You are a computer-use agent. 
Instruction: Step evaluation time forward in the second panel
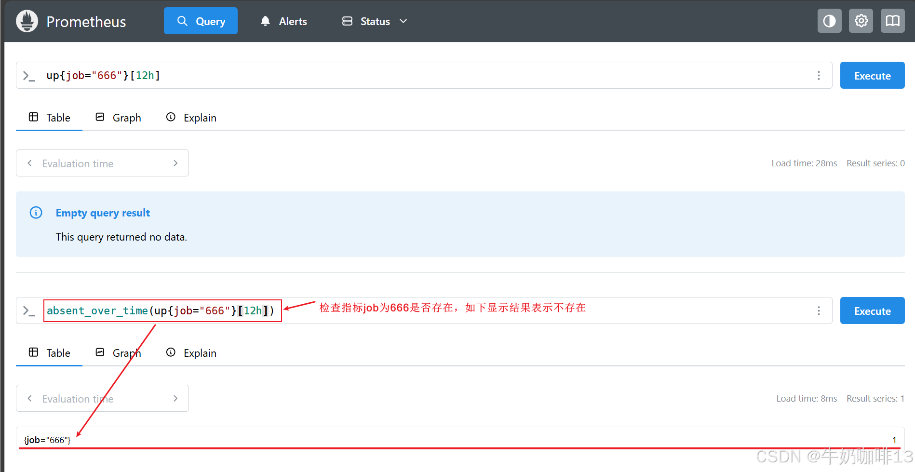[175, 398]
